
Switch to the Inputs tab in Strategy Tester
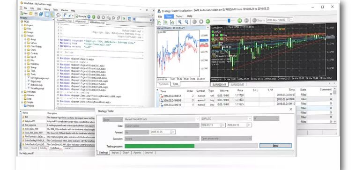115,153
